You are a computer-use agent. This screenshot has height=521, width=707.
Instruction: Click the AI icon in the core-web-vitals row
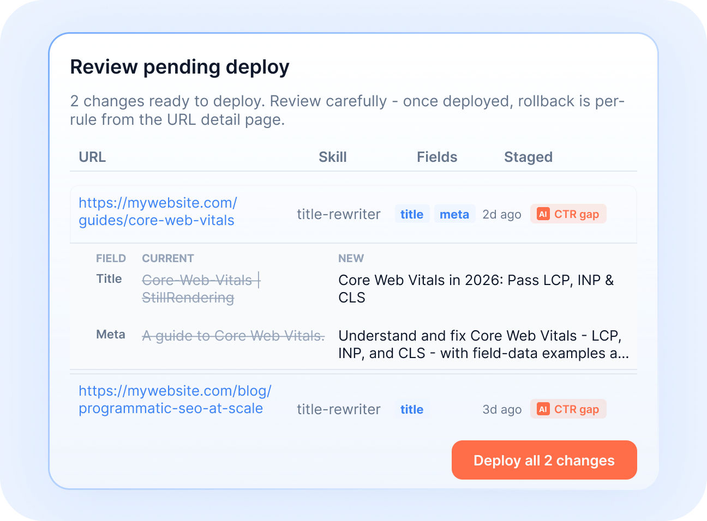point(543,214)
